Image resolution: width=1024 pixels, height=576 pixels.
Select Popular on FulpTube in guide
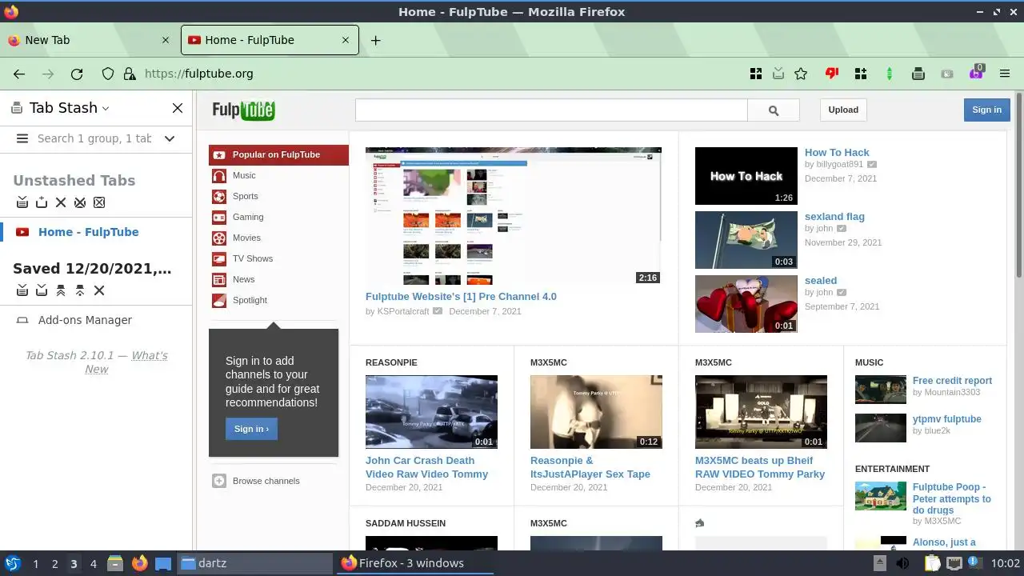(278, 155)
